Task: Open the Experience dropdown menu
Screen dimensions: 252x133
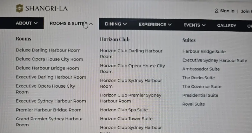Action: (155, 25)
